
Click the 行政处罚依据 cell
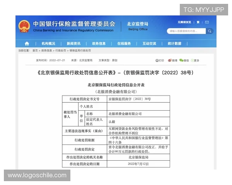pyautogui.click(x=84, y=140)
